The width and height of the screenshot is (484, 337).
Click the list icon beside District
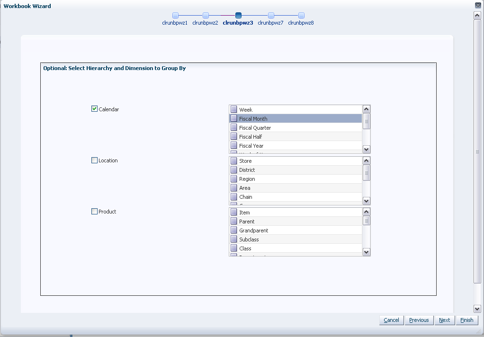[233, 169]
